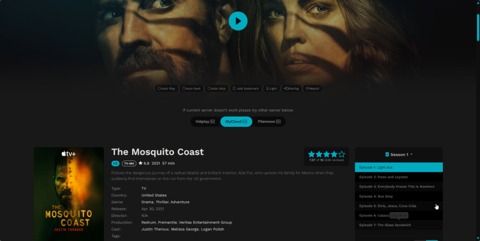
Task: Open The Mosquito Coast poster thumbnail
Action: [69, 194]
